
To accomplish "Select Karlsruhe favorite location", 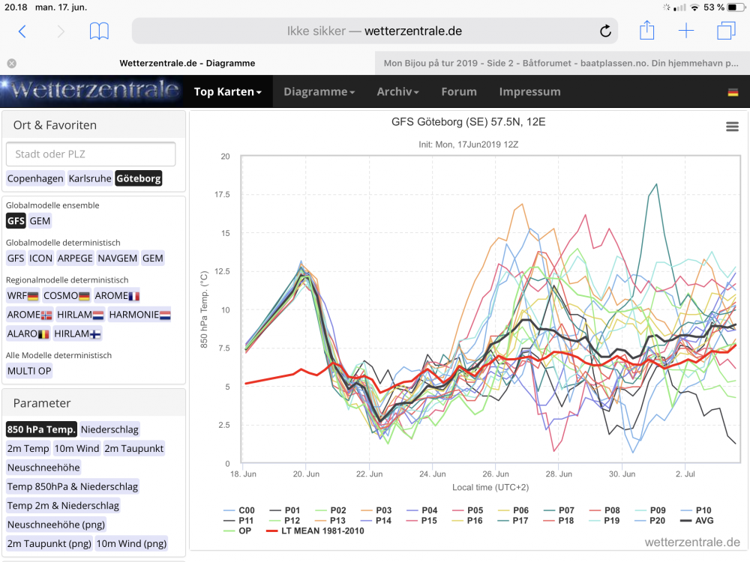I will (90, 179).
